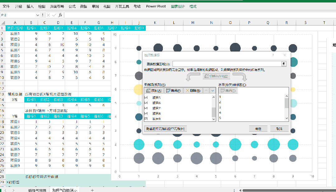
Task: Click axis labels list scroll-up arrow
Action: (286, 96)
